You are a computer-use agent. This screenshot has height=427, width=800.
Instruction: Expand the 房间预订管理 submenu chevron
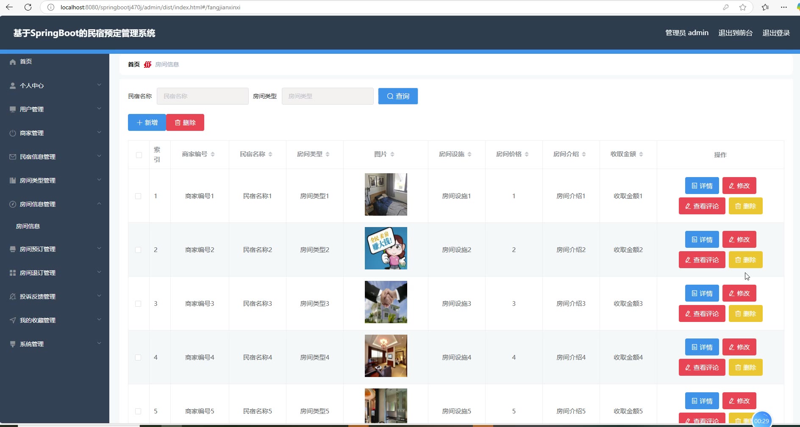[x=99, y=248]
